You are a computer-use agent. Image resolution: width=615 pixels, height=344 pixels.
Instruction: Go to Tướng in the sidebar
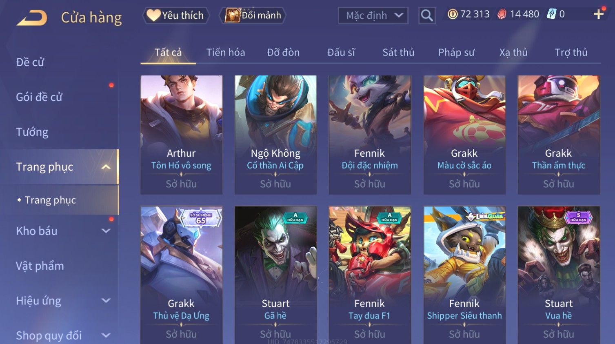32,132
